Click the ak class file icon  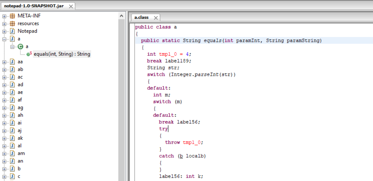12,138
